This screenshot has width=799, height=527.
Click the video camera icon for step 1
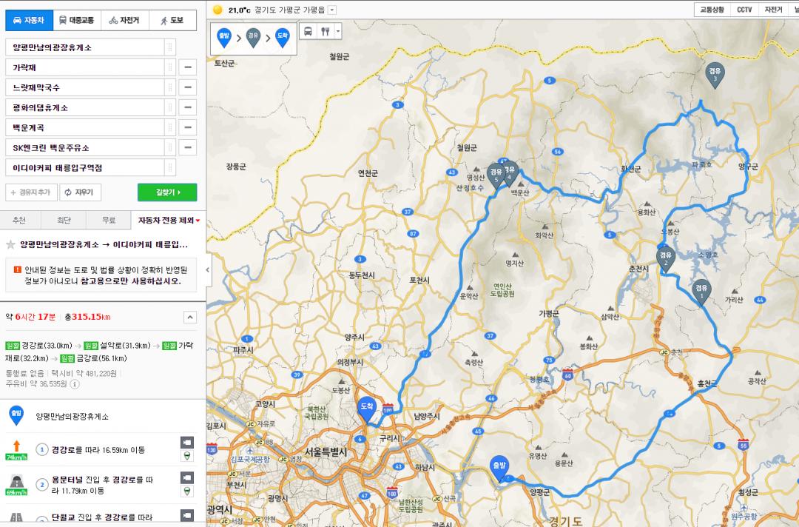point(187,442)
